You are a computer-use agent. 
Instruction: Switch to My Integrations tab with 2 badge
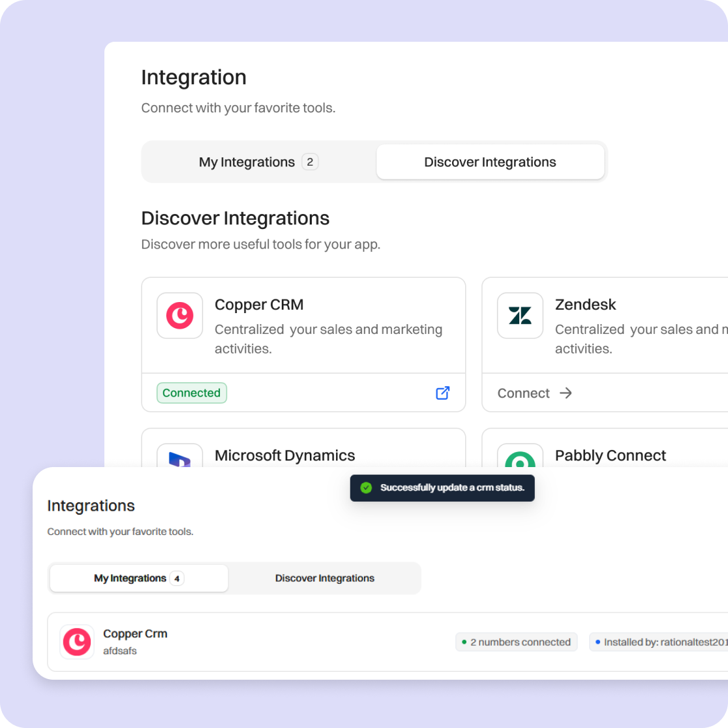tap(258, 162)
